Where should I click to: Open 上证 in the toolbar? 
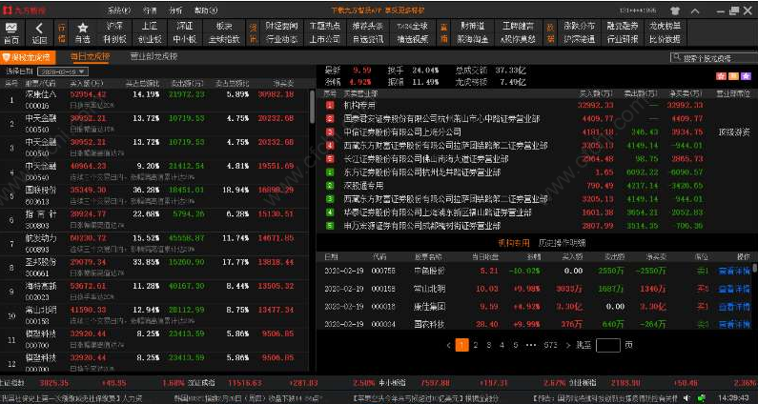click(x=150, y=26)
